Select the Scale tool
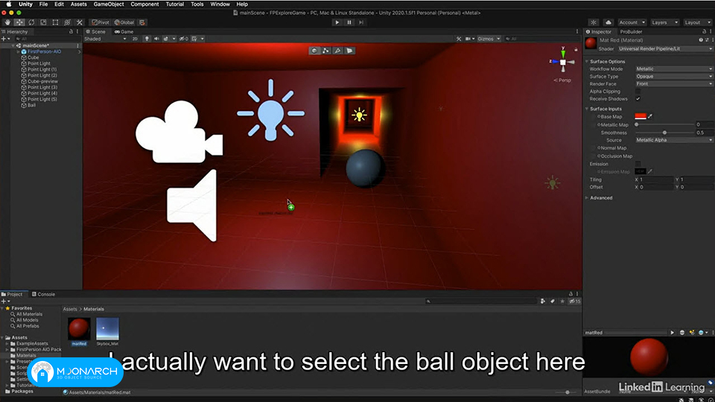The width and height of the screenshot is (715, 402). coord(43,22)
